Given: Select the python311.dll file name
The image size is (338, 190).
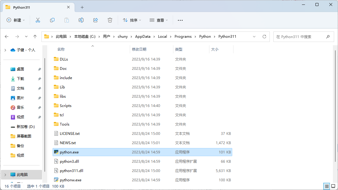Looking at the screenshot, I should click(71, 171).
